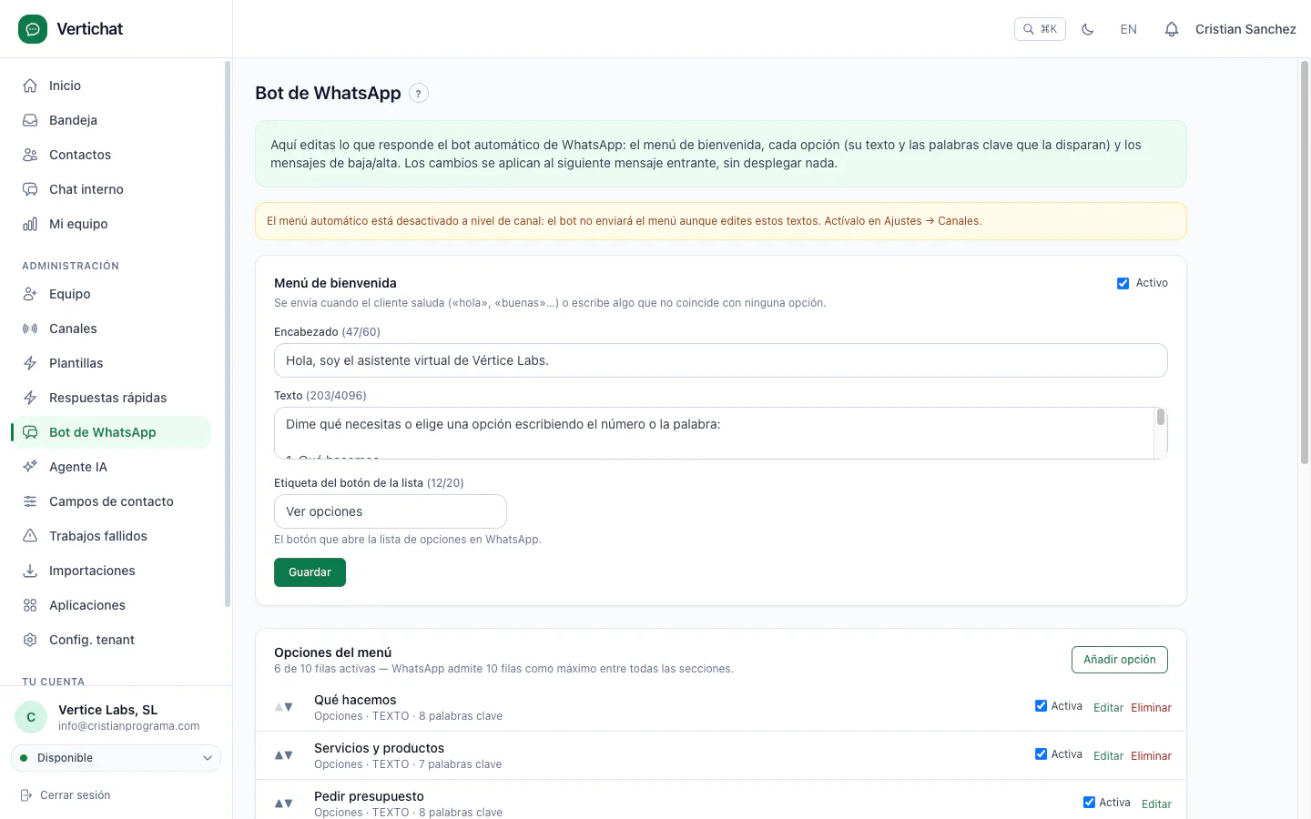The image size is (1311, 819).
Task: Open notifications with the bell icon
Action: point(1172,29)
